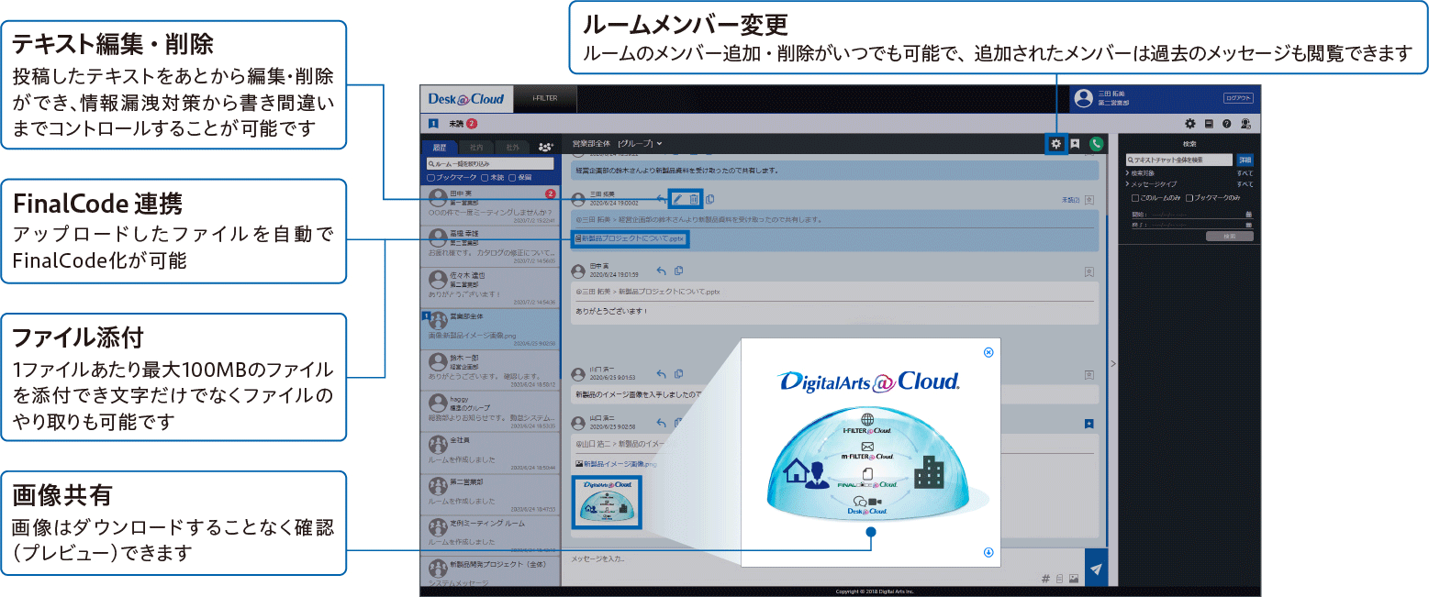Bookmark 田中 実's message with star icon

pyautogui.click(x=1089, y=271)
